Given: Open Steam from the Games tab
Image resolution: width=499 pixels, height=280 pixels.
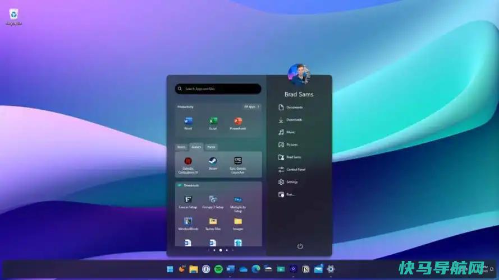Looking at the screenshot, I should pyautogui.click(x=213, y=163).
